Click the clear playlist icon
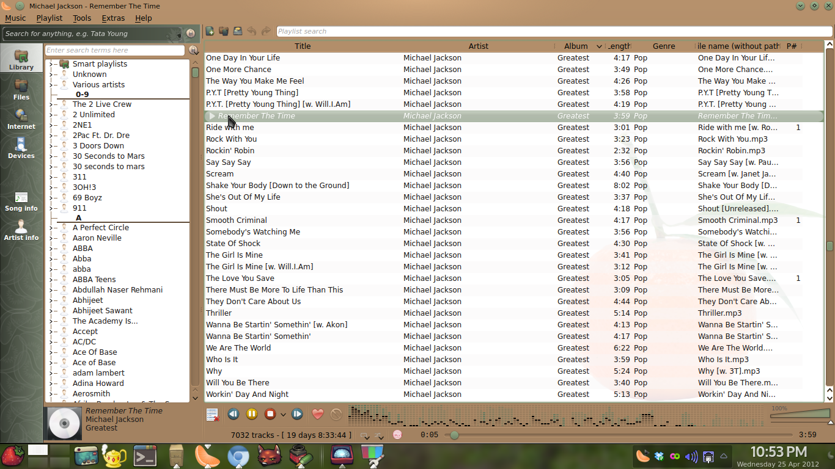The height and width of the screenshot is (469, 835). pos(212,415)
